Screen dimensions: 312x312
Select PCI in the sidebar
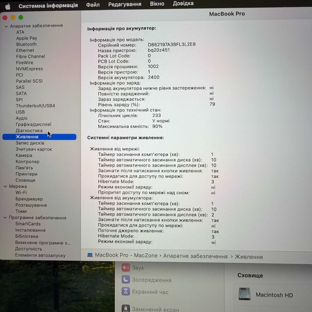tap(20, 75)
